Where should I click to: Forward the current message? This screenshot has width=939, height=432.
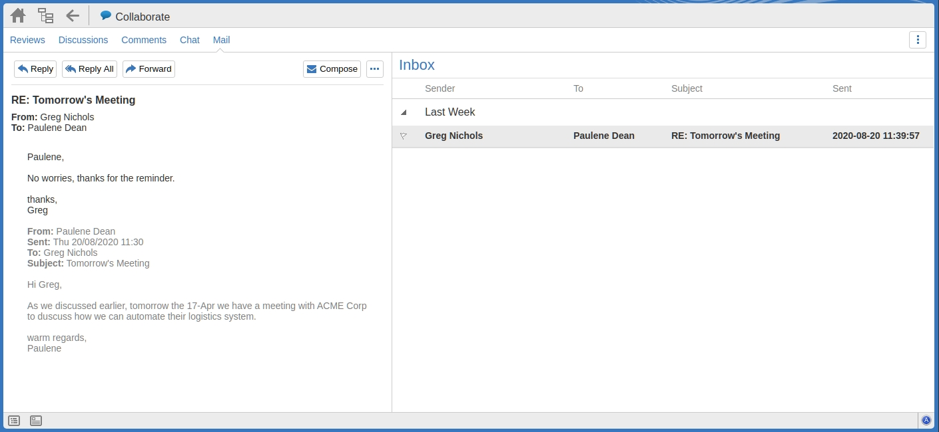point(149,69)
